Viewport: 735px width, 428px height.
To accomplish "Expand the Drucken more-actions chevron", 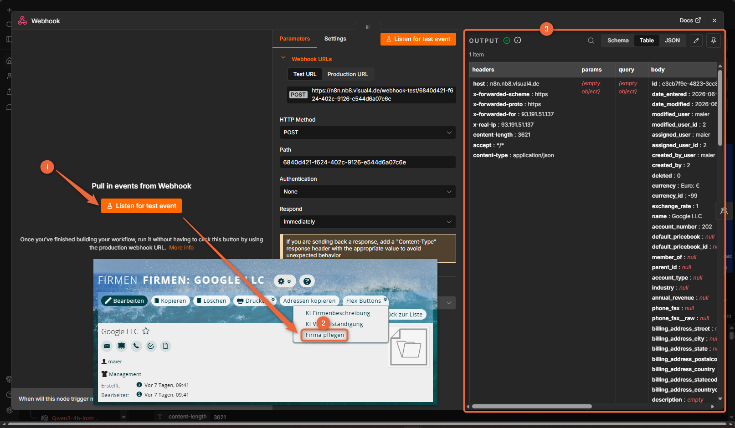I will tap(273, 300).
